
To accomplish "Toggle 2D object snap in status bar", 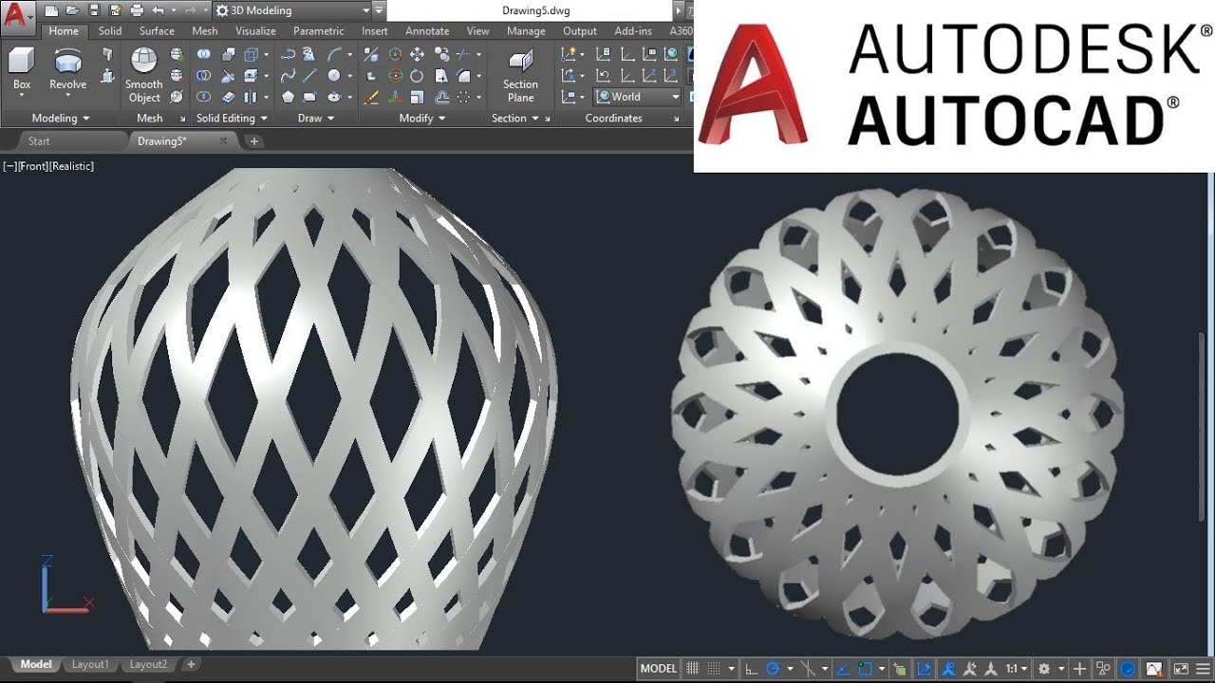I will tap(866, 669).
